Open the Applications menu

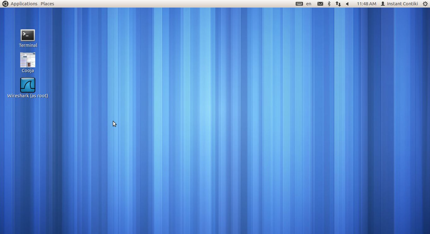pyautogui.click(x=24, y=4)
